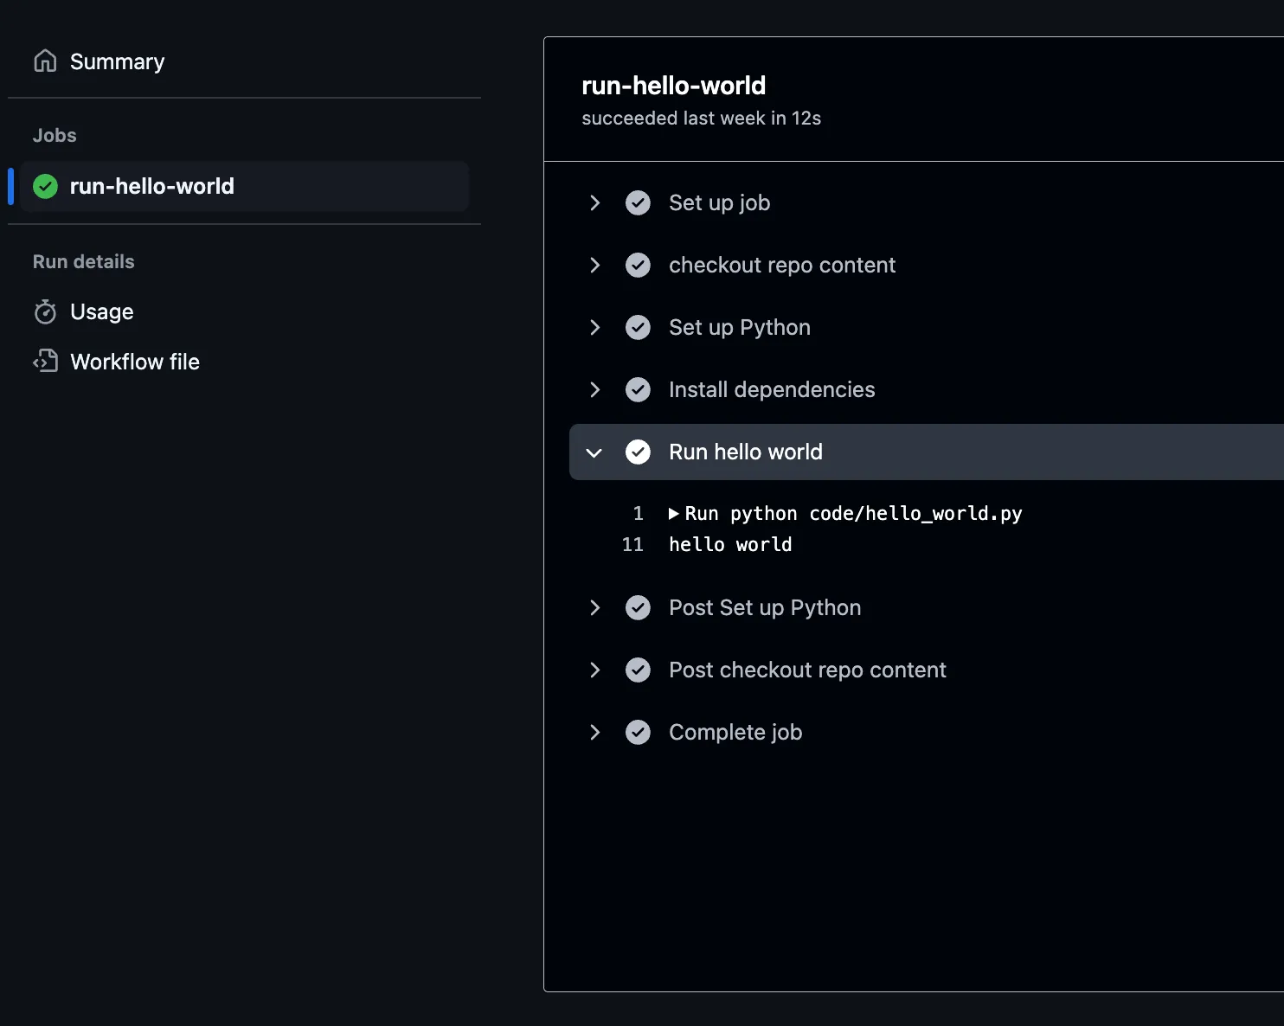The image size is (1284, 1026).
Task: Expand the Post Set up Python step
Action: (594, 608)
